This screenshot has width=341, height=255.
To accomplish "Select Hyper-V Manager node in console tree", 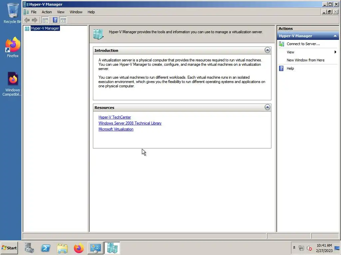I will click(45, 28).
